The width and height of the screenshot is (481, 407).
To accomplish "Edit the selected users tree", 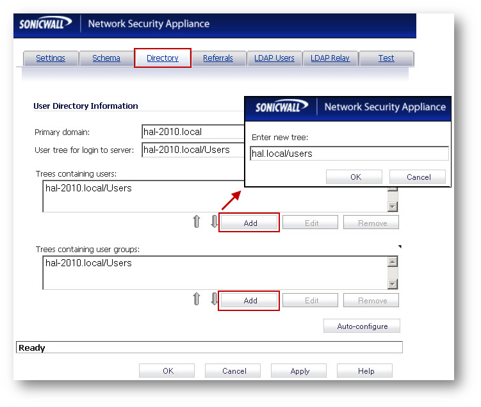I will click(310, 223).
